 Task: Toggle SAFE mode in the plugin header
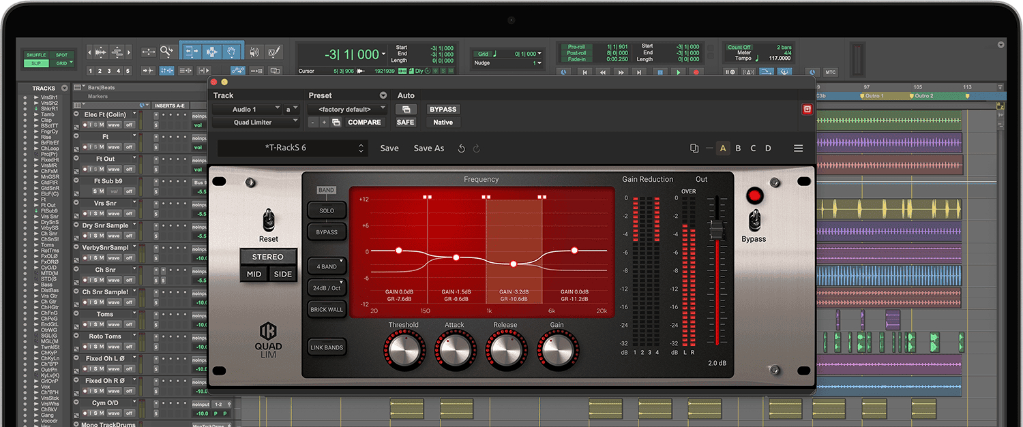coord(406,122)
